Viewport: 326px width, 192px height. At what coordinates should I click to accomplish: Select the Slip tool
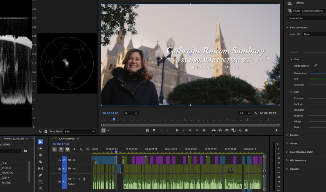click(x=40, y=168)
